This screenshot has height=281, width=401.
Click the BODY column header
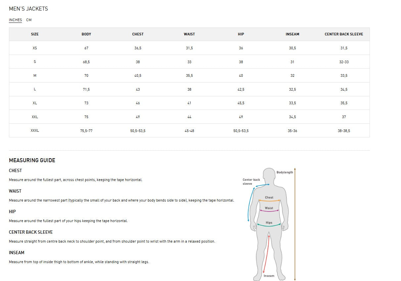click(86, 34)
